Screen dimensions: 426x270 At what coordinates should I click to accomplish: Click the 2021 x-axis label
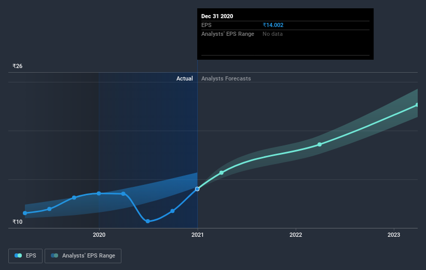pyautogui.click(x=197, y=235)
